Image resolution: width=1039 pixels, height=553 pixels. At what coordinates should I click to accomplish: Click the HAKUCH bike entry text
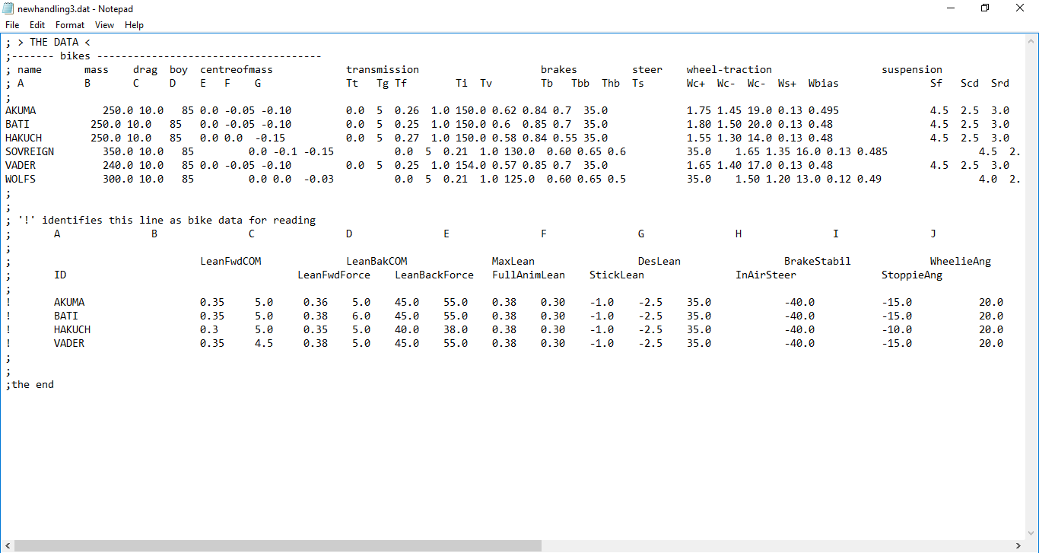click(24, 137)
